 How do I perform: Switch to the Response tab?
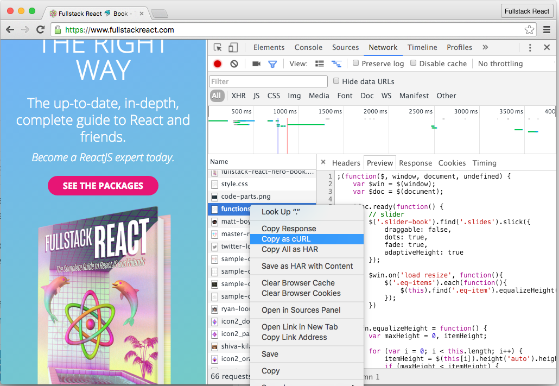pyautogui.click(x=415, y=163)
